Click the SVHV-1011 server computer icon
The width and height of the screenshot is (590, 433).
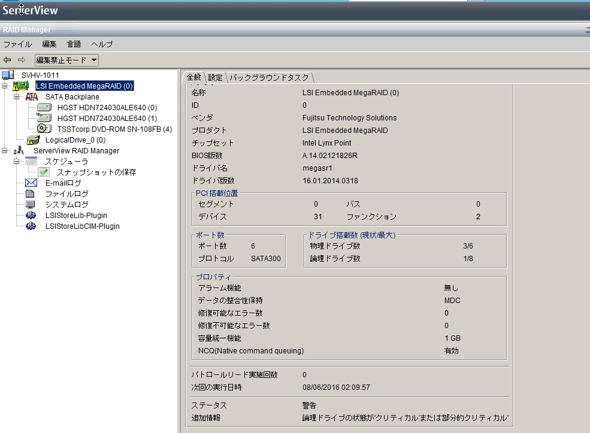[x=8, y=75]
